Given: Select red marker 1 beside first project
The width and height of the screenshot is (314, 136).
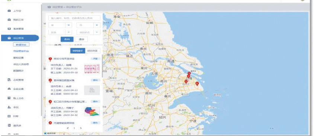Looking at the screenshot, I should point(50,59).
